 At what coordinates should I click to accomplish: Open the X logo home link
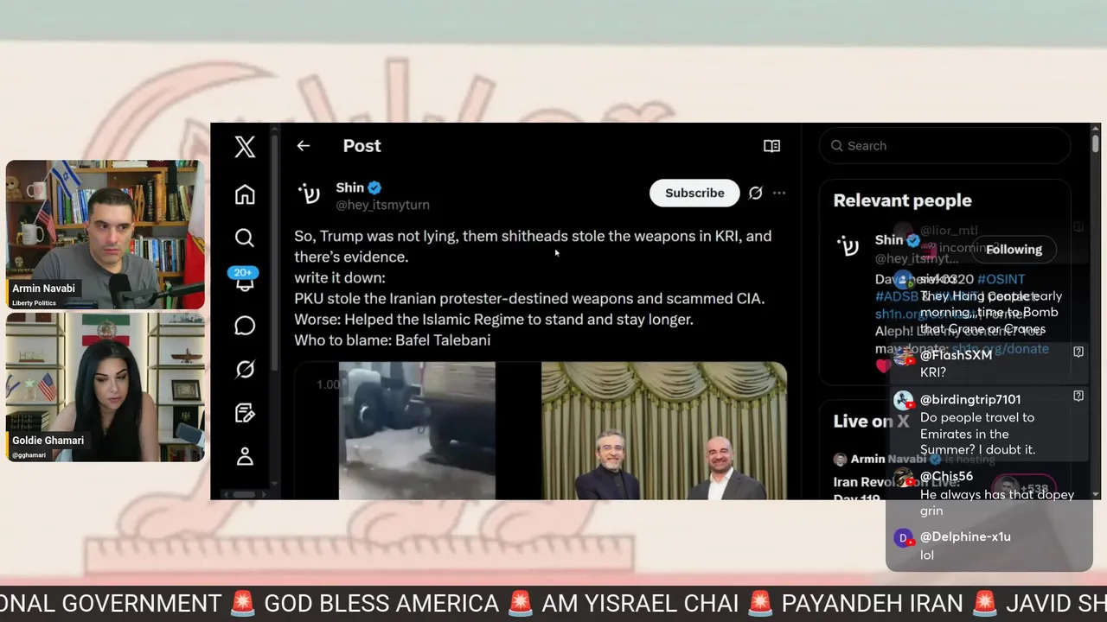point(245,146)
